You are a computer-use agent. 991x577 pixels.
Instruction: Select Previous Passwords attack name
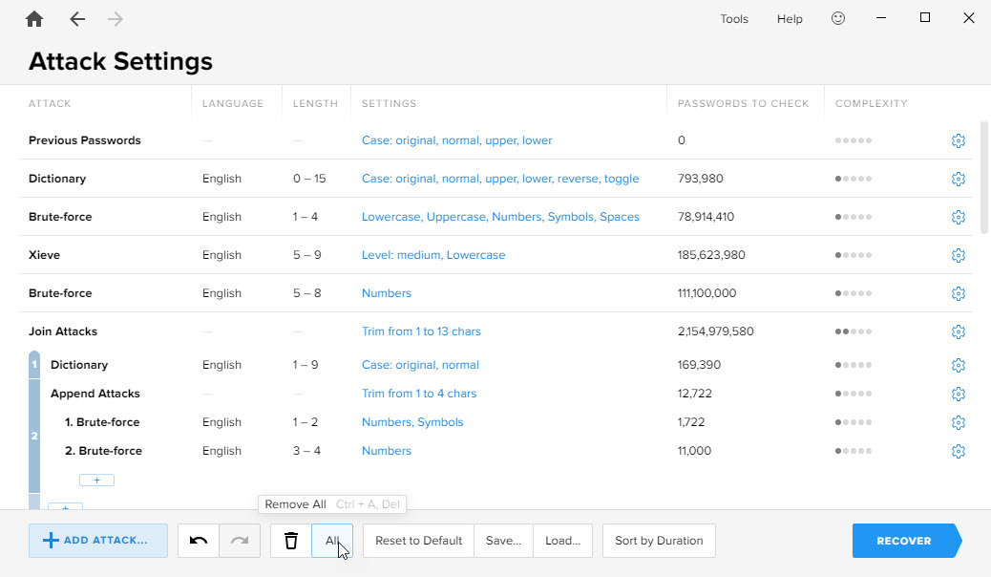[85, 140]
